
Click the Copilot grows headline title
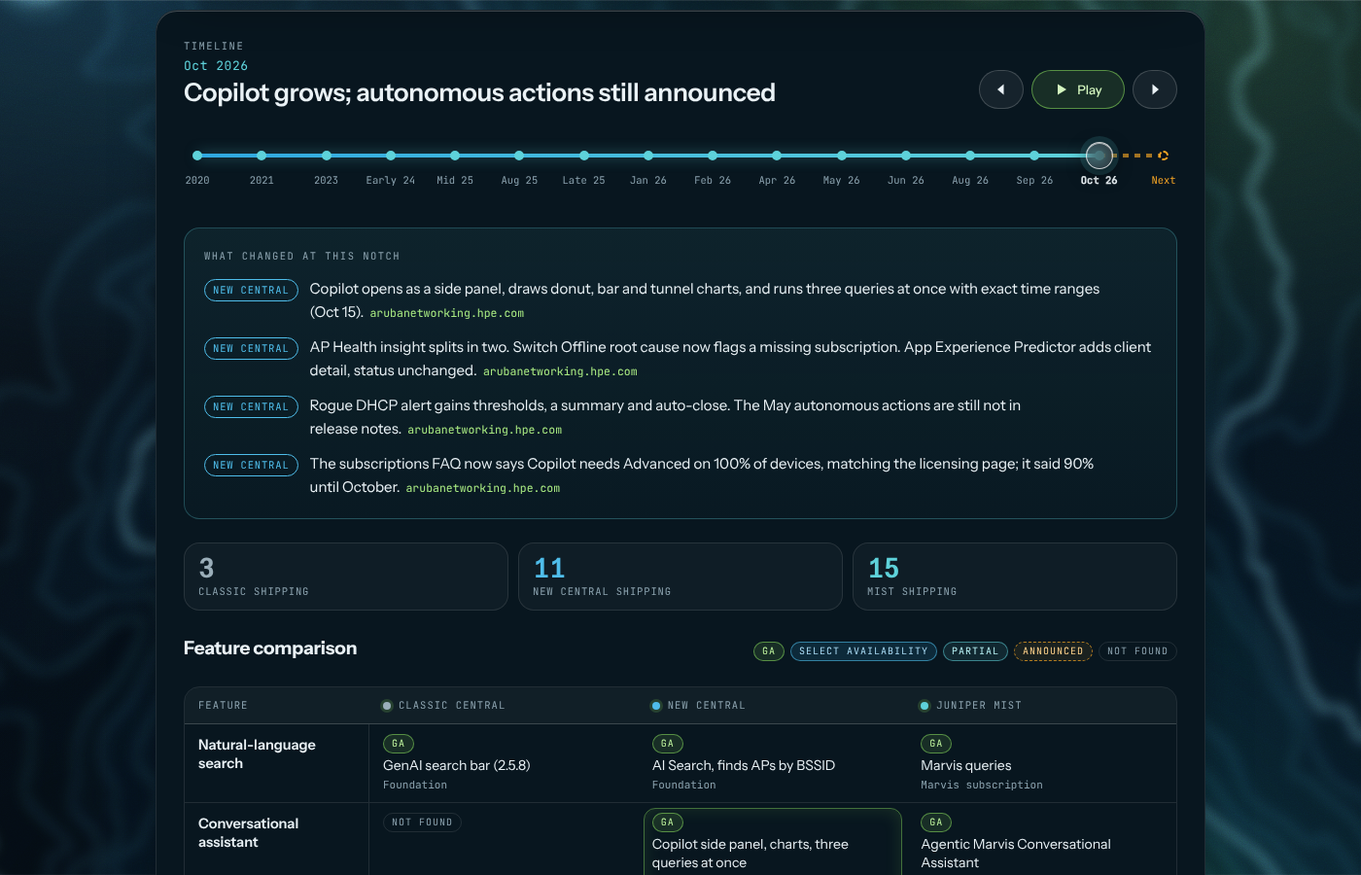point(479,92)
